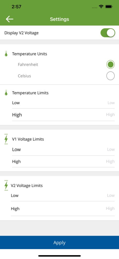This screenshot has height=259, width=119.
Task: Tap the Celsius label text
Action: click(24, 76)
